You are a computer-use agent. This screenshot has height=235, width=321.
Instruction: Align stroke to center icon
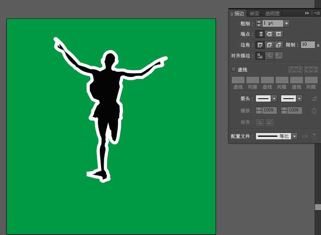pos(260,56)
